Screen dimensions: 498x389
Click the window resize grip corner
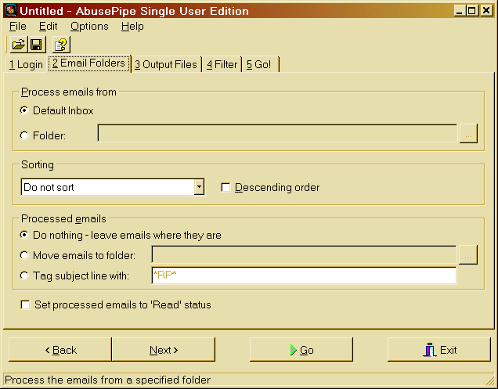click(x=489, y=380)
